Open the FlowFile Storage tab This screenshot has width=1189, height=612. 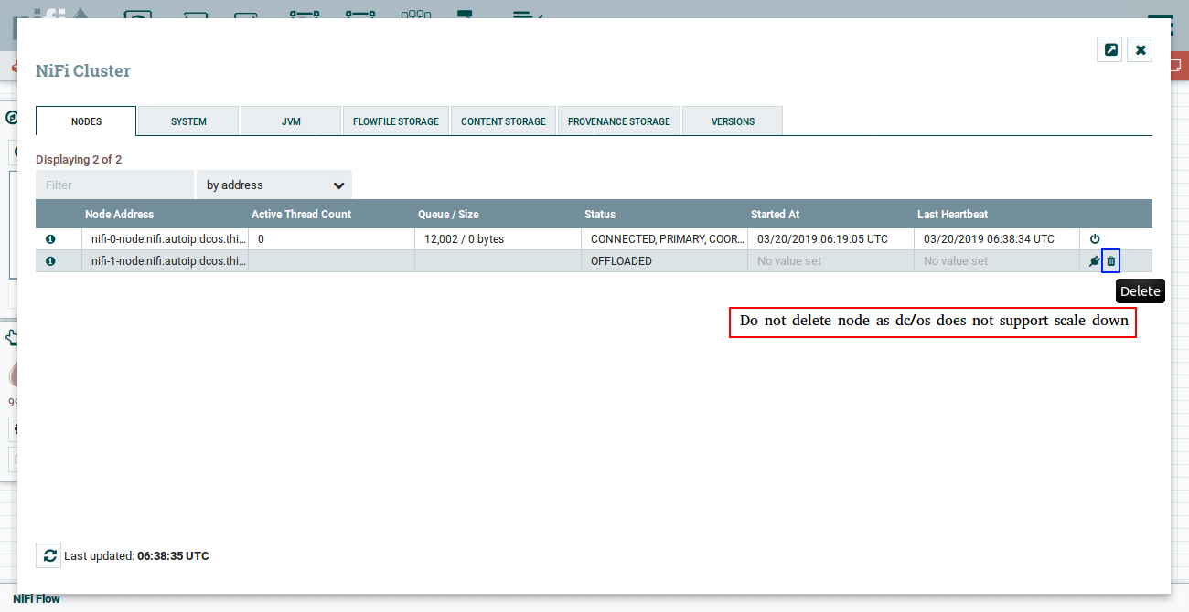[396, 121]
